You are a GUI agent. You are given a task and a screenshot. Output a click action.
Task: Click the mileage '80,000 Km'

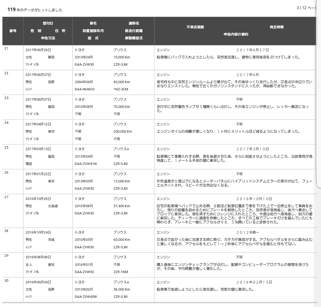coord(122,82)
